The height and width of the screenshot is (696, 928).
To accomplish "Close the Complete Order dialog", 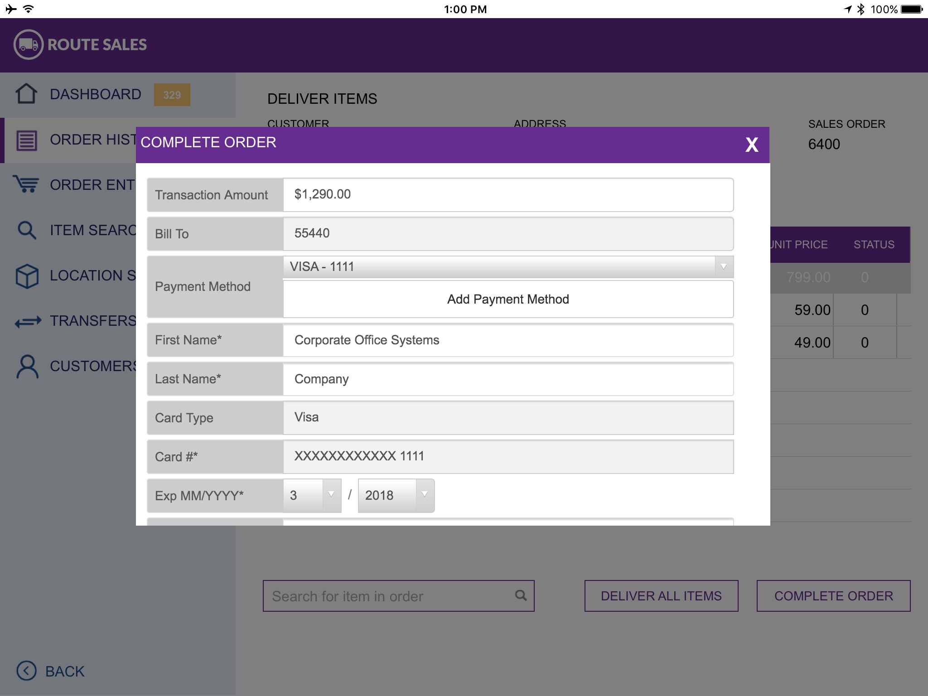I will pyautogui.click(x=752, y=145).
